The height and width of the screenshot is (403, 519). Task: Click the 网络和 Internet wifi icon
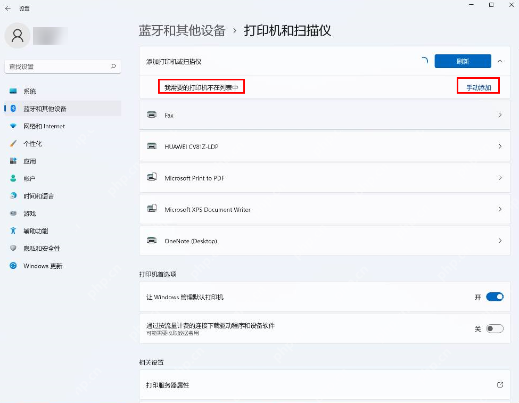tap(13, 126)
